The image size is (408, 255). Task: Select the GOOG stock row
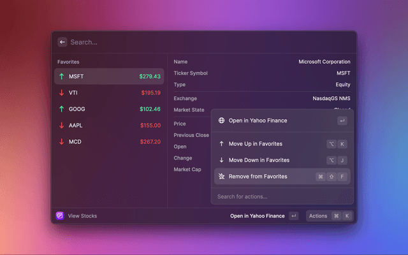pyautogui.click(x=108, y=109)
